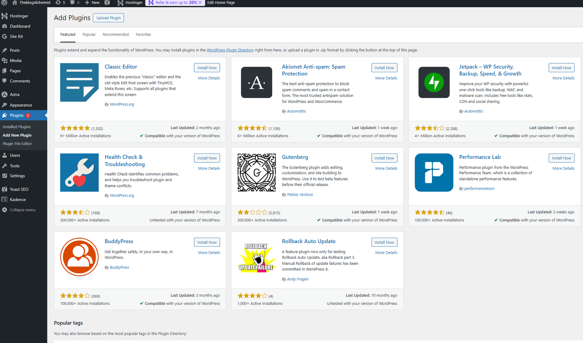Screen dimensions: 583x343
Task: Click the Hostinger sidebar icon
Action: (x=5, y=16)
